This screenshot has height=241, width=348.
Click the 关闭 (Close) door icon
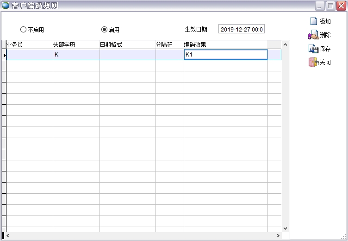point(313,62)
